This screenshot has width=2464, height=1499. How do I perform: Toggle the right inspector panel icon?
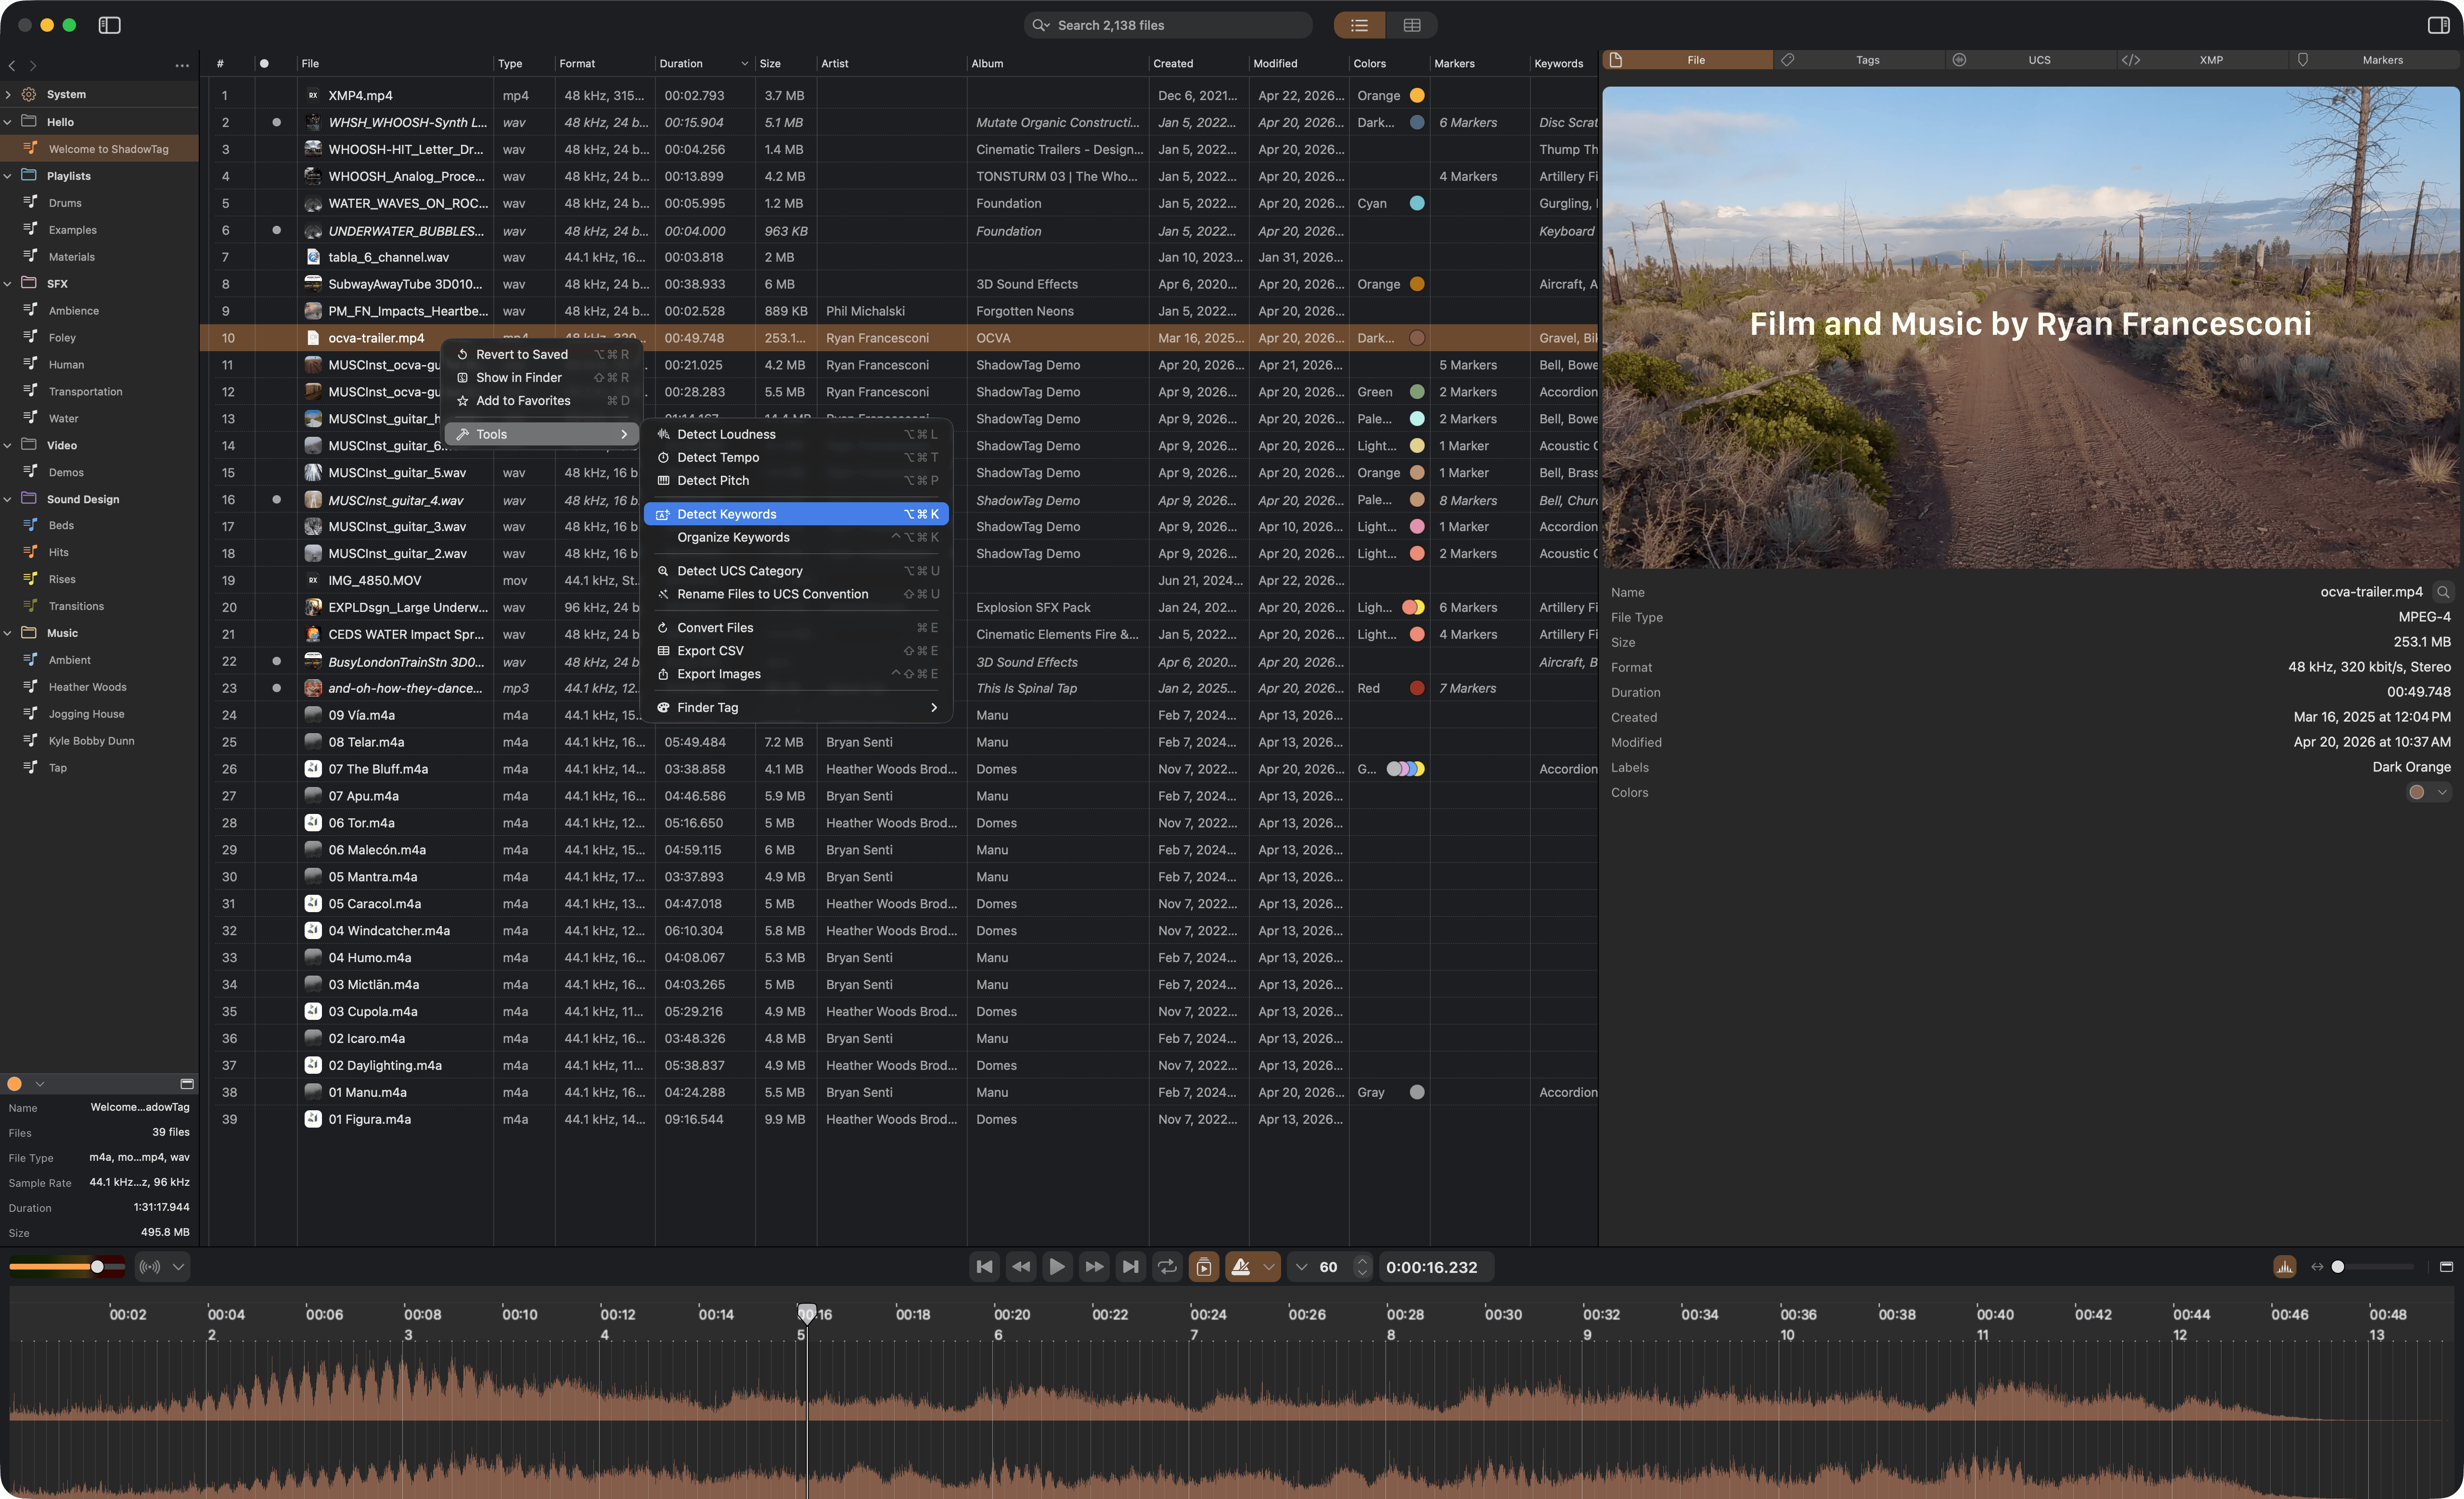tap(2438, 25)
